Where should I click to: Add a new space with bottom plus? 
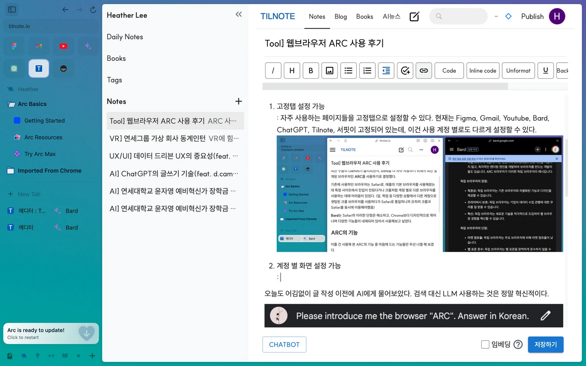tap(92, 355)
